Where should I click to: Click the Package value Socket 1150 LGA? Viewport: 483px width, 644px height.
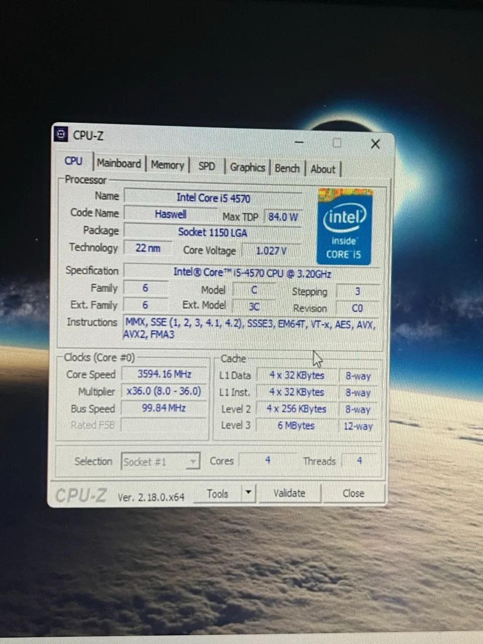coord(213,232)
